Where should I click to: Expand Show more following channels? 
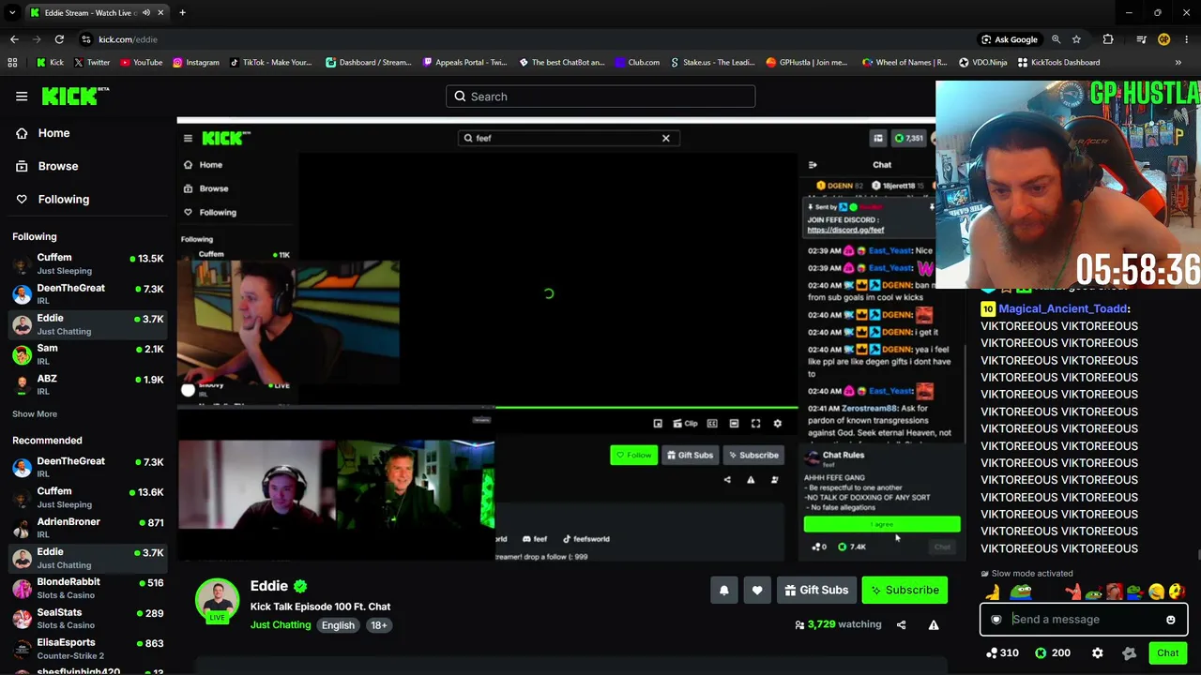tap(35, 413)
